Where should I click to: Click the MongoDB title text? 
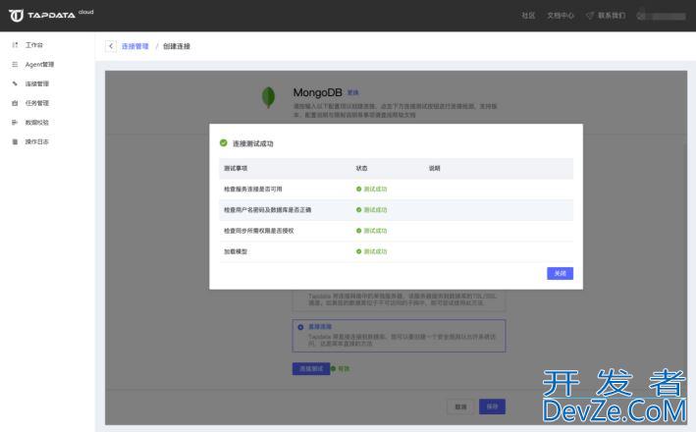[x=317, y=92]
